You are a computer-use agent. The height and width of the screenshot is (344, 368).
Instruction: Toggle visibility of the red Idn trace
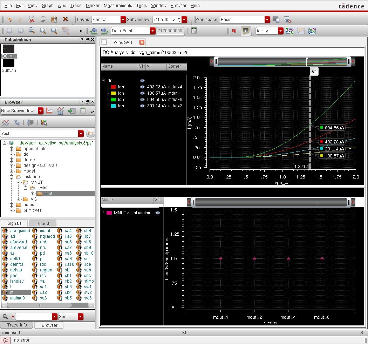142,87
